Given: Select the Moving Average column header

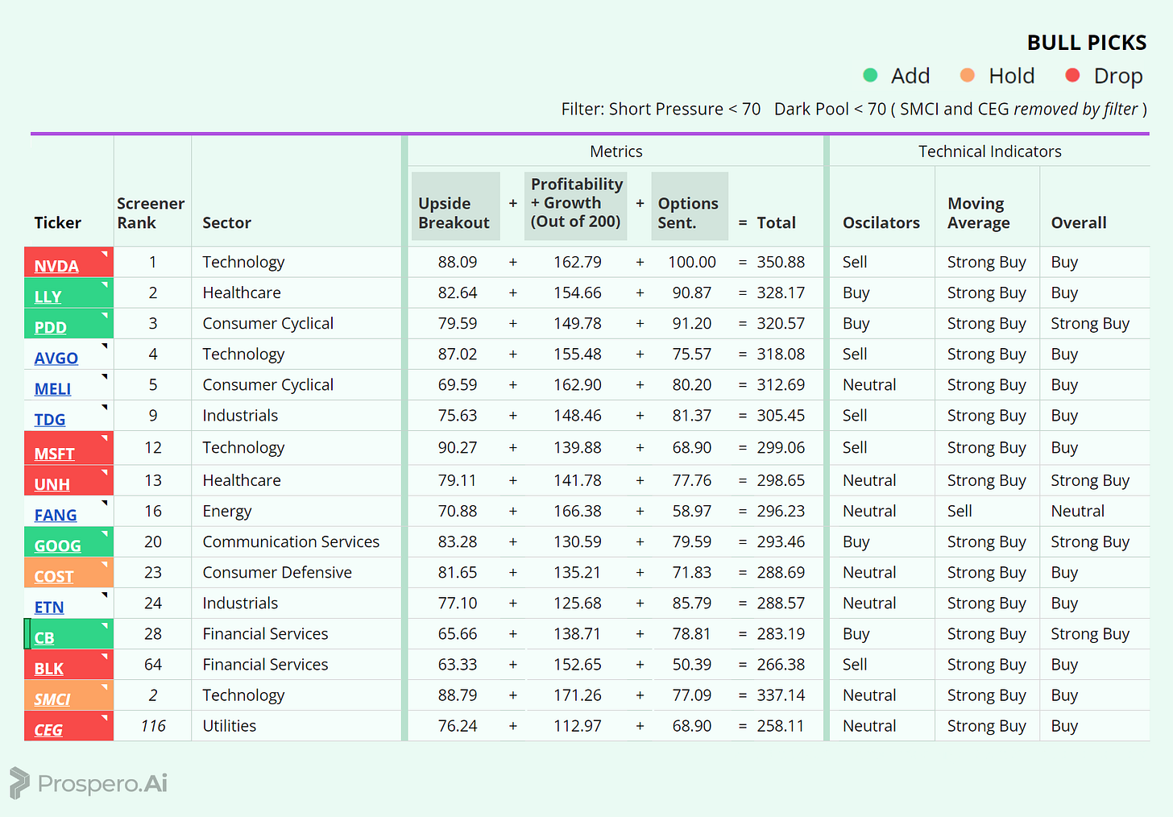Looking at the screenshot, I should (978, 213).
